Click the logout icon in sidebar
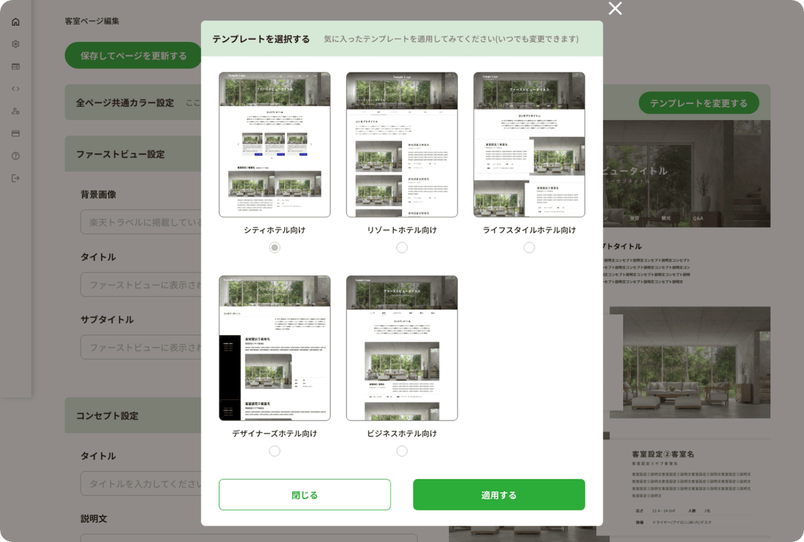 (x=15, y=178)
